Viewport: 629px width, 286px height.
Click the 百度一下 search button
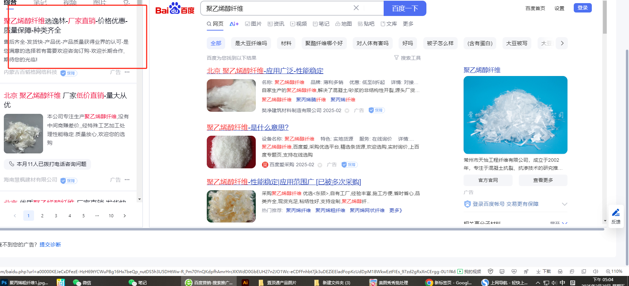[x=405, y=8]
